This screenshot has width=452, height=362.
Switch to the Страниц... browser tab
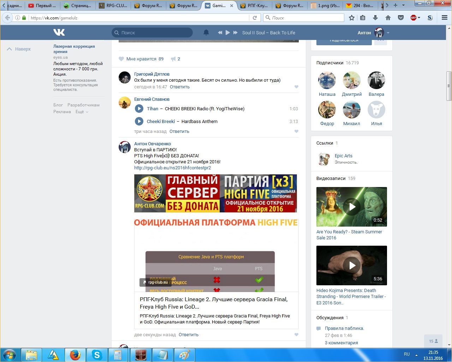click(x=78, y=5)
